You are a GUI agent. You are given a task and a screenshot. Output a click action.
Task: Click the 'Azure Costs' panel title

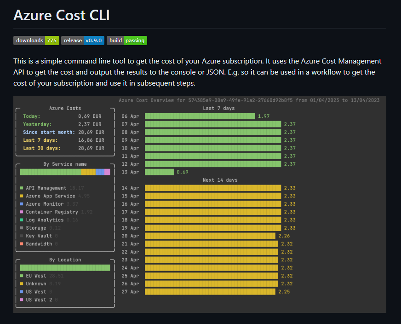coord(65,108)
